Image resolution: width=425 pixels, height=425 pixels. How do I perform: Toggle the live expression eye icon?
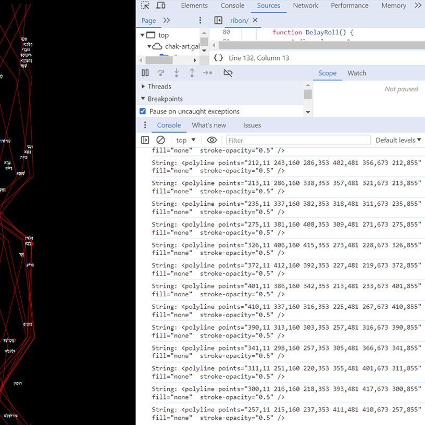pyautogui.click(x=211, y=140)
